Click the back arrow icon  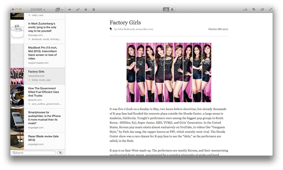[70, 10]
